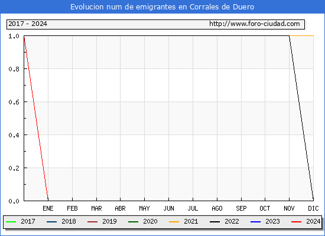
Task: Select the '2020' legend label
Action: pyautogui.click(x=150, y=221)
